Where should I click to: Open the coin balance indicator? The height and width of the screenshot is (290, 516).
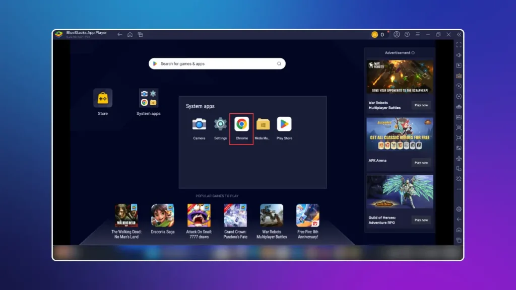coord(378,35)
